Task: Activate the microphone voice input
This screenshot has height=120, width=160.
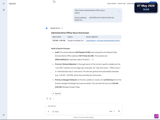Action: 119,111
